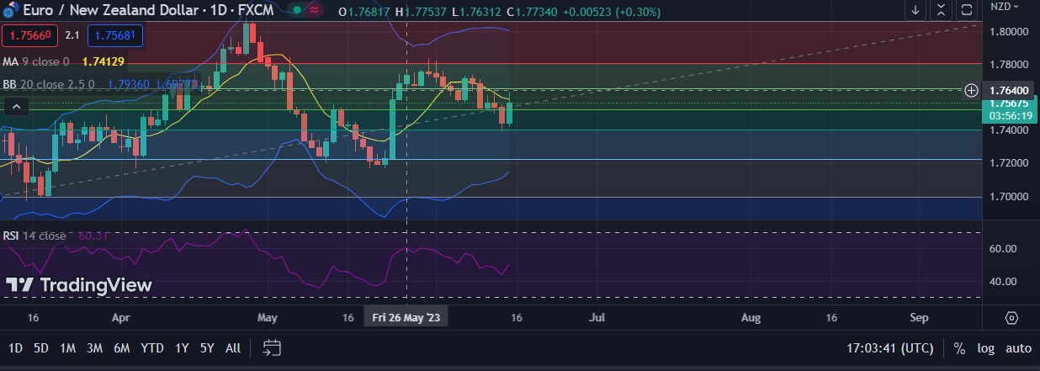This screenshot has width=1040, height=371.
Task: Click the 1.78000 price axis label
Action: pos(1010,64)
